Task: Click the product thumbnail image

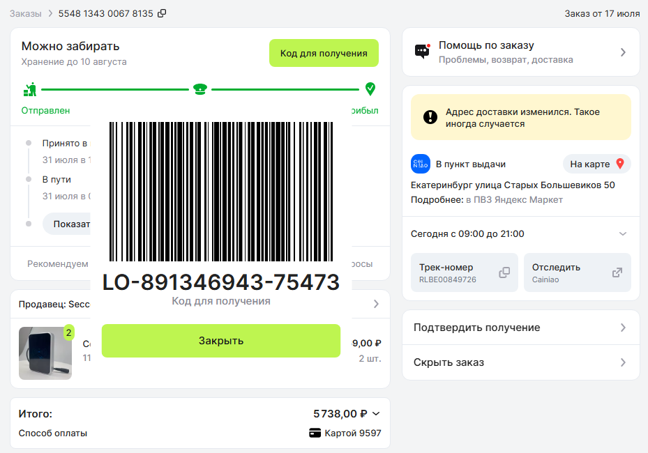Action: point(45,353)
